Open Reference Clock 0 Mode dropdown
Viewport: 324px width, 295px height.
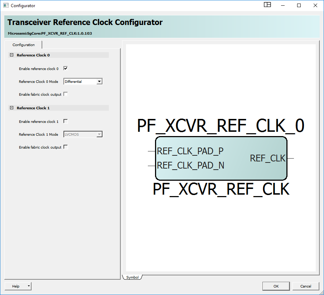click(x=100, y=81)
